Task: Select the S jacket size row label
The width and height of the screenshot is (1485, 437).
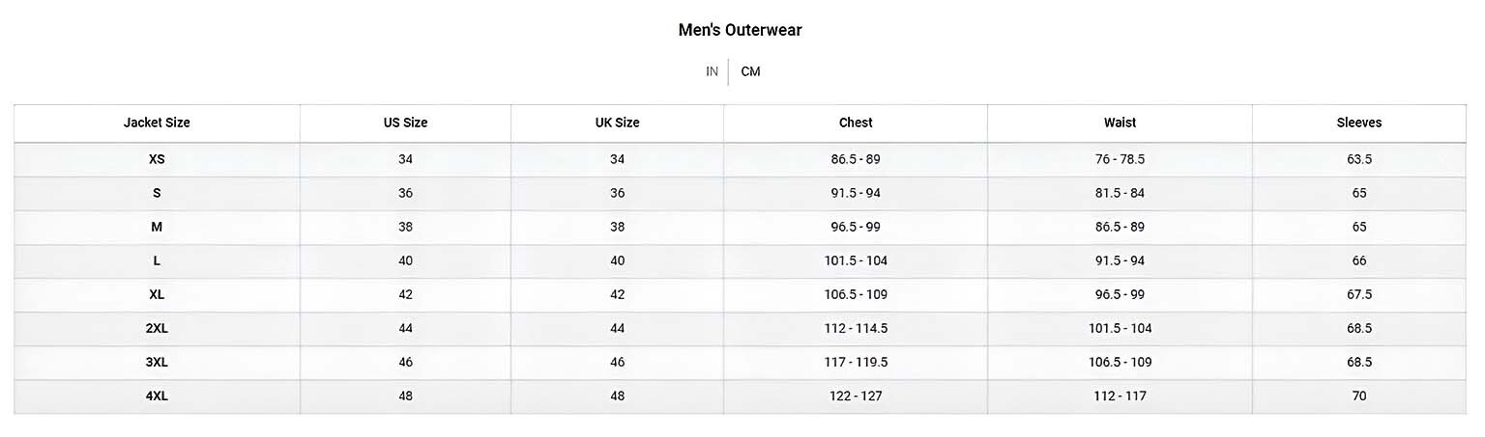Action: [x=157, y=193]
